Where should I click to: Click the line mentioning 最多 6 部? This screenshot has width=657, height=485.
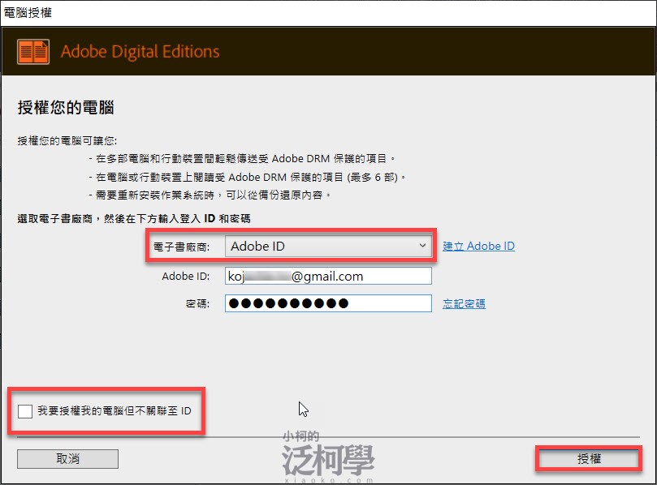247,177
